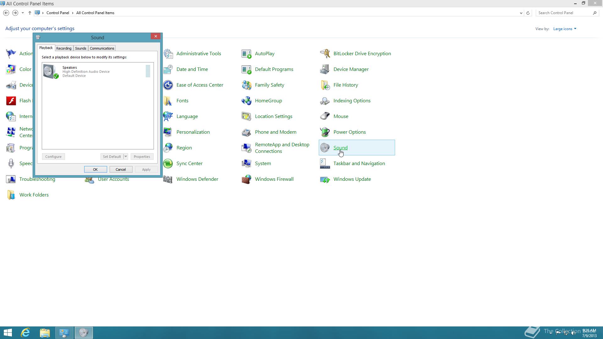Launch Internet Explorer from taskbar
Image resolution: width=603 pixels, height=339 pixels.
[25, 333]
